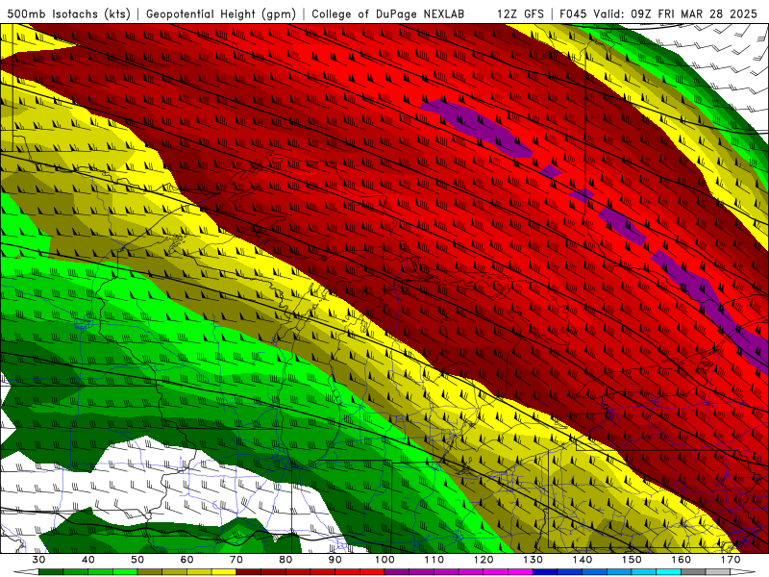769x577 pixels.
Task: Click the colorbar label '80'
Action: pos(285,560)
